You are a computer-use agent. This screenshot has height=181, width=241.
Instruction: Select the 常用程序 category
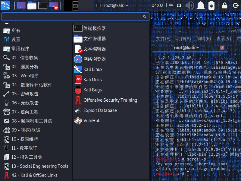pos(36,49)
